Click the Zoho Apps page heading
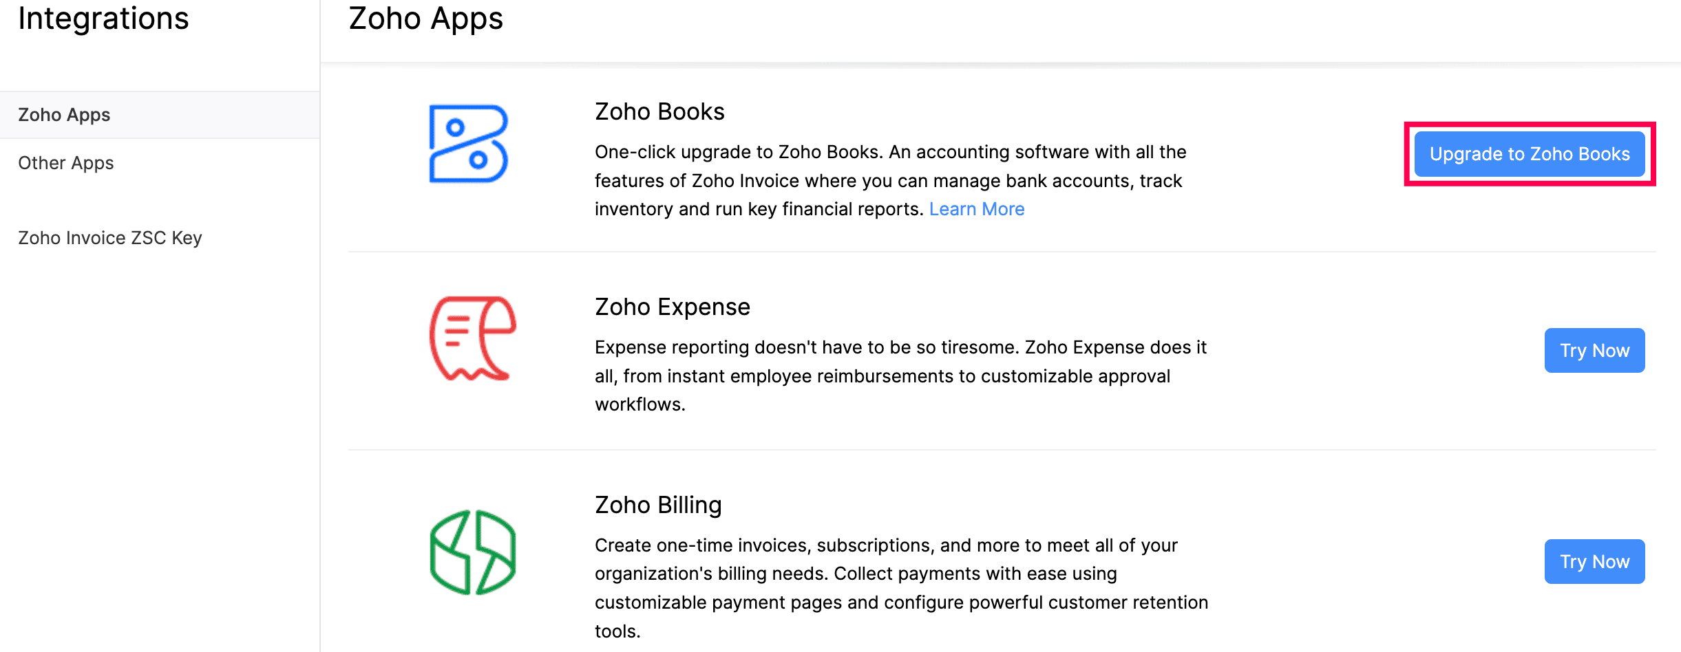Viewport: 1681px width, 652px height. tap(425, 19)
